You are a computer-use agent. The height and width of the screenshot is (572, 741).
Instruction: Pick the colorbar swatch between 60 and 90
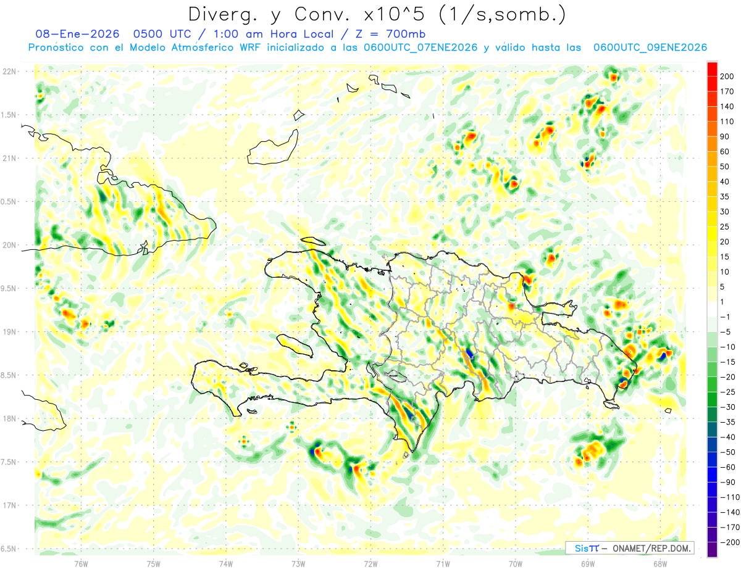(712, 144)
